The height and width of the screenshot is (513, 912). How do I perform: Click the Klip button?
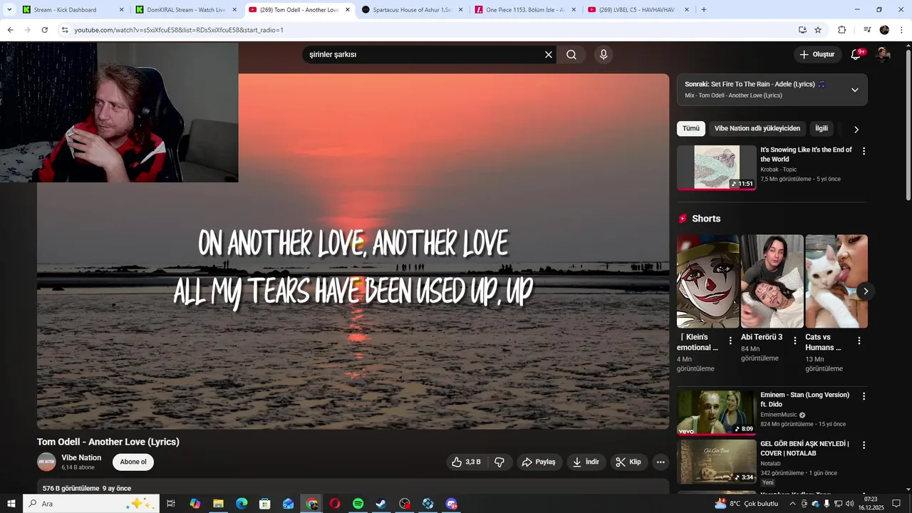(x=628, y=462)
